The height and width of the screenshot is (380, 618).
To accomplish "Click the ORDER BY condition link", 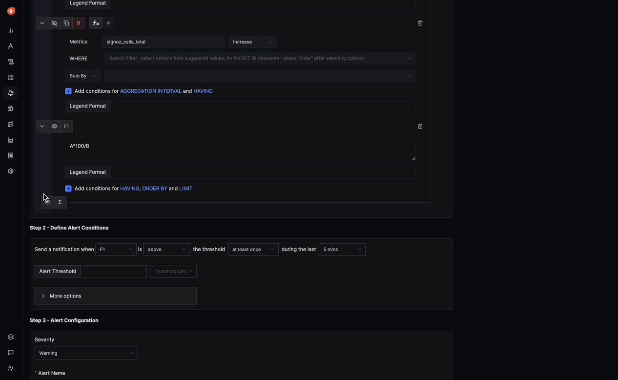I will click(155, 189).
